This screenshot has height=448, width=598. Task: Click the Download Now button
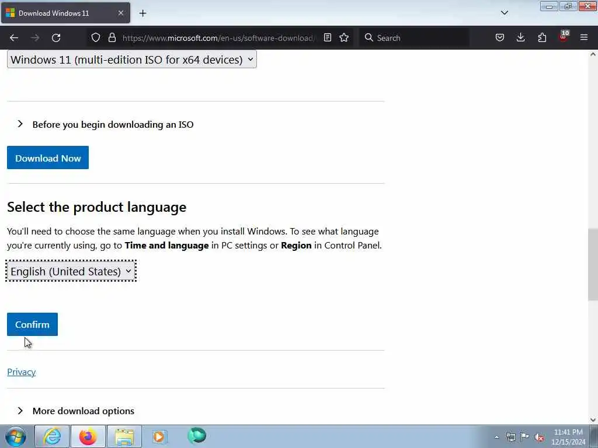(48, 157)
